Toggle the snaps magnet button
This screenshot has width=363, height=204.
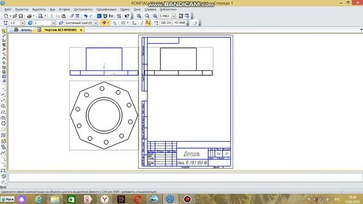[104, 23]
